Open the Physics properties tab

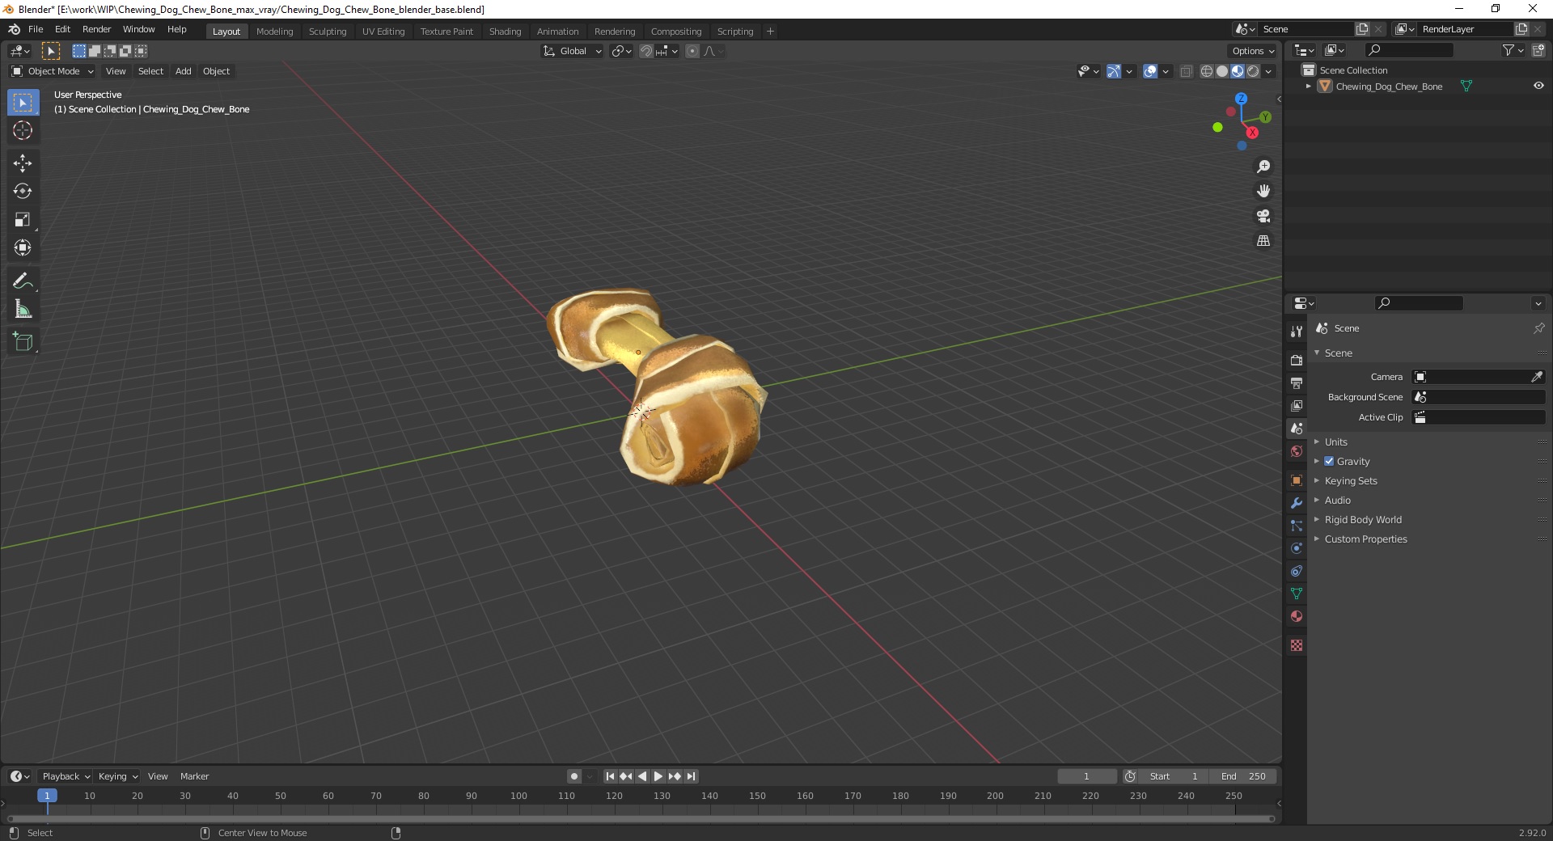(x=1297, y=548)
